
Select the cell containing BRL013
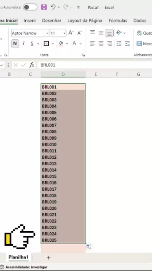pos(63,164)
